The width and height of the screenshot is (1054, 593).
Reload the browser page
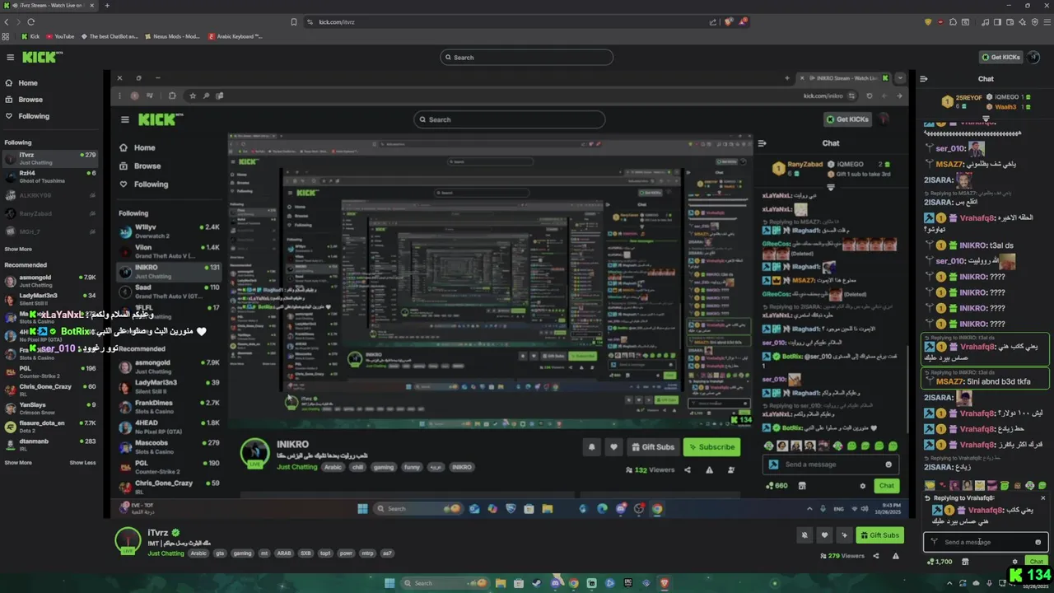tap(31, 22)
